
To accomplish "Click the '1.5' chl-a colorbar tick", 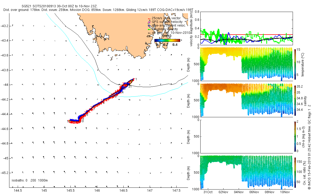I will coord(299,129).
